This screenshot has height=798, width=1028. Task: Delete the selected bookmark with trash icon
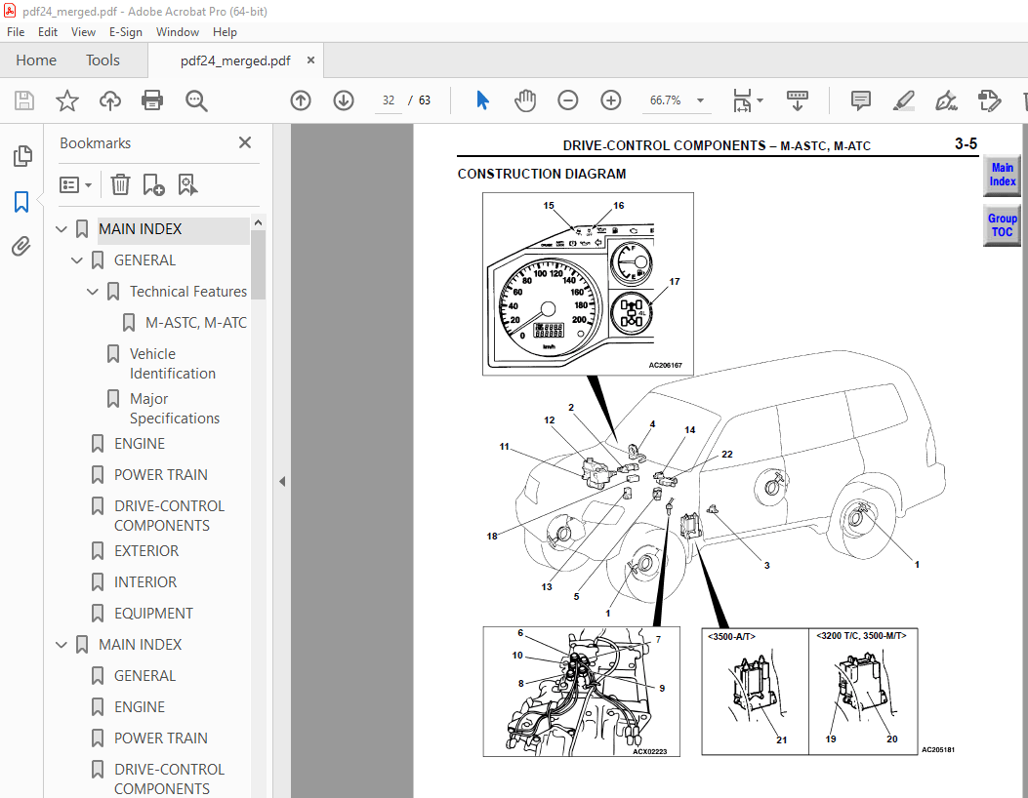[x=119, y=184]
